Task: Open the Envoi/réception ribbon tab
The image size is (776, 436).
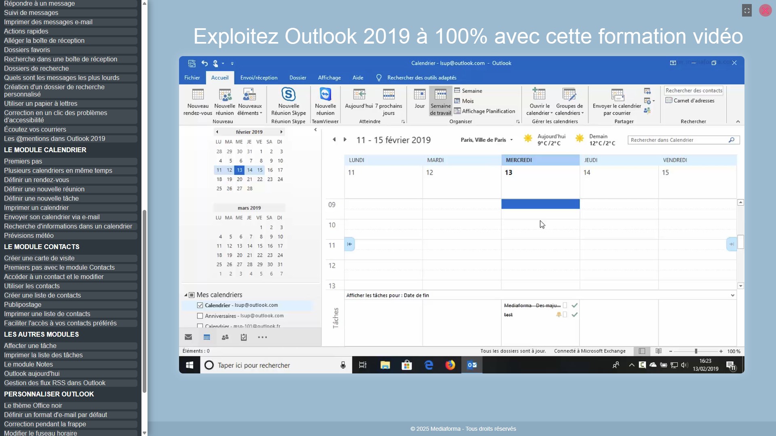Action: coord(259,78)
